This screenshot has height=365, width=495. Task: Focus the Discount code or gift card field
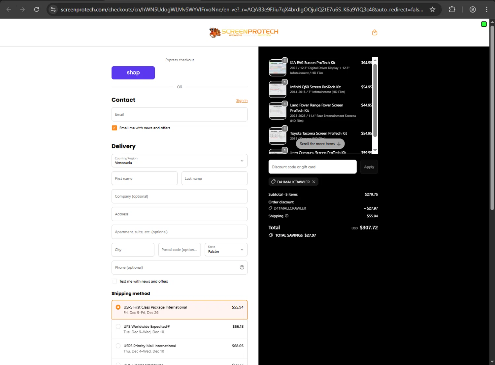click(x=313, y=167)
